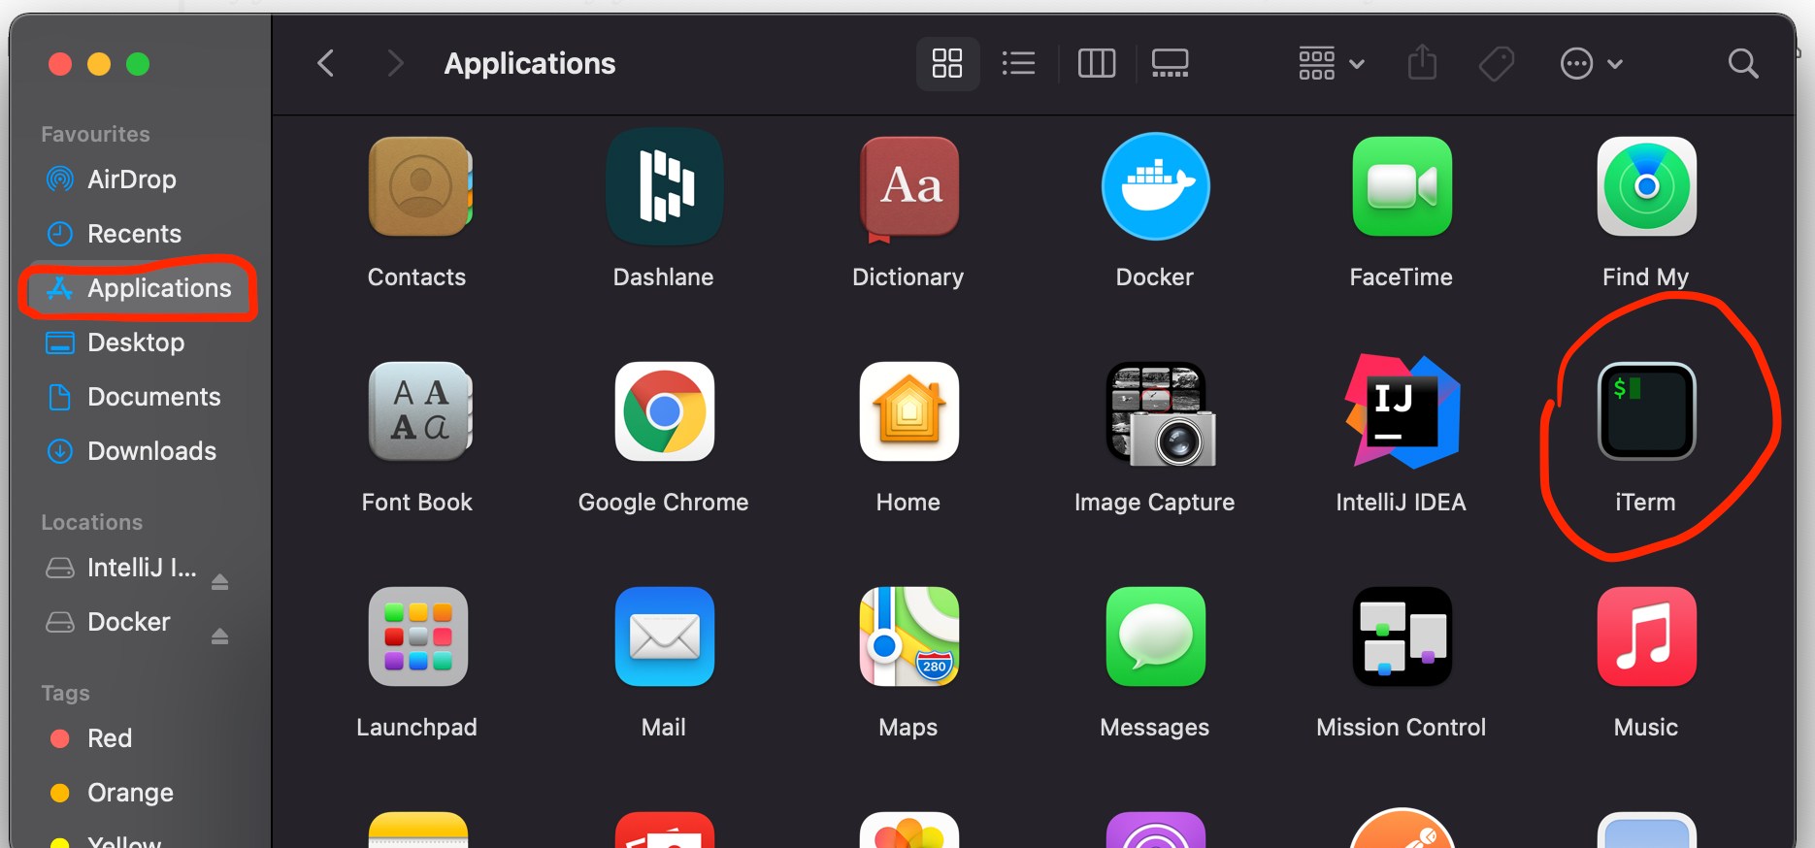Select the Find My app icon
This screenshot has height=848, width=1815.
coord(1646,186)
